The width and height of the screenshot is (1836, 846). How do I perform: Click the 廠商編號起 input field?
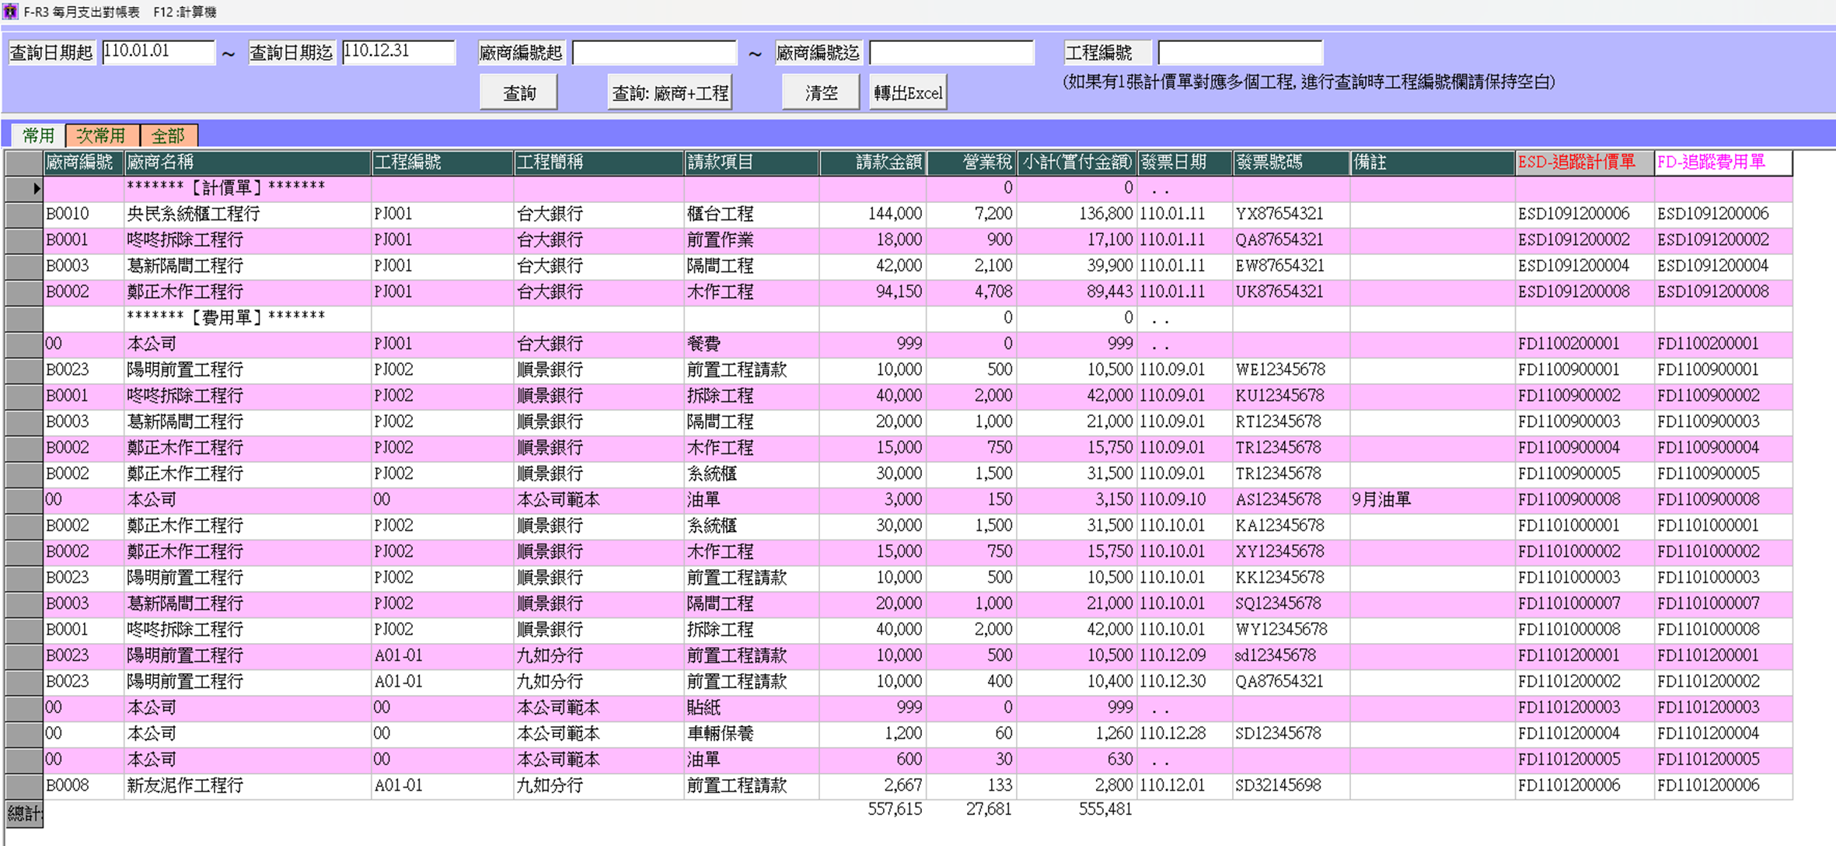point(654,52)
